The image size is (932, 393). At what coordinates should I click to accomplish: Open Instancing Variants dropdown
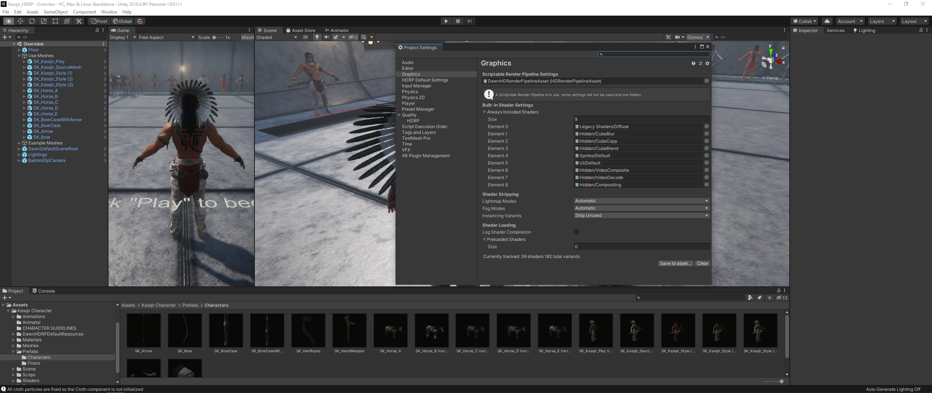coord(641,215)
